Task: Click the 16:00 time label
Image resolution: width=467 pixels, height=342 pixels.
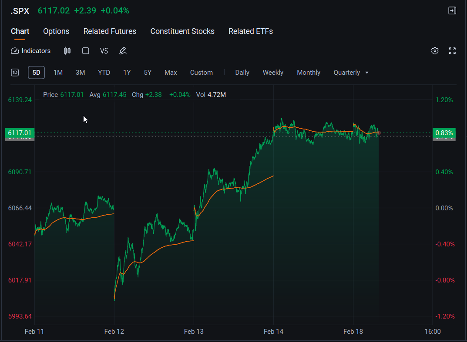Action: 433,331
